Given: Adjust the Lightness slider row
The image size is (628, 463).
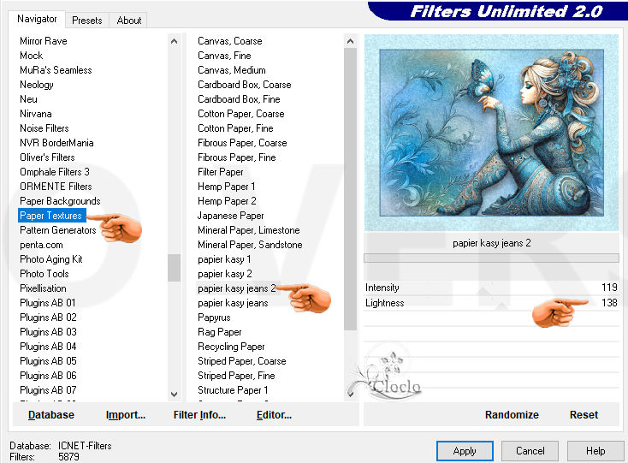Looking at the screenshot, I should coord(491,303).
